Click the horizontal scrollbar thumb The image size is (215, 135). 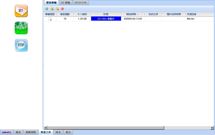[x=106, y=128]
